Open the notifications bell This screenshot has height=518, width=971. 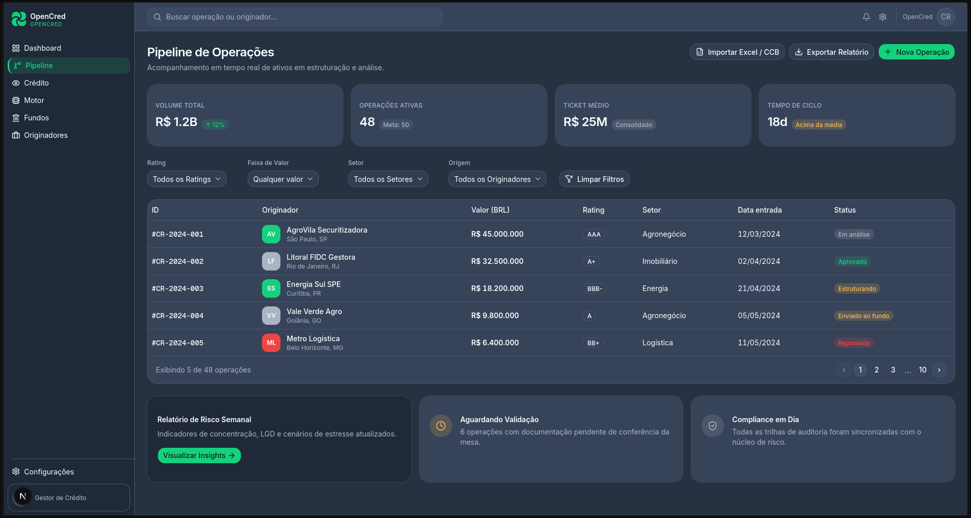[x=866, y=17]
